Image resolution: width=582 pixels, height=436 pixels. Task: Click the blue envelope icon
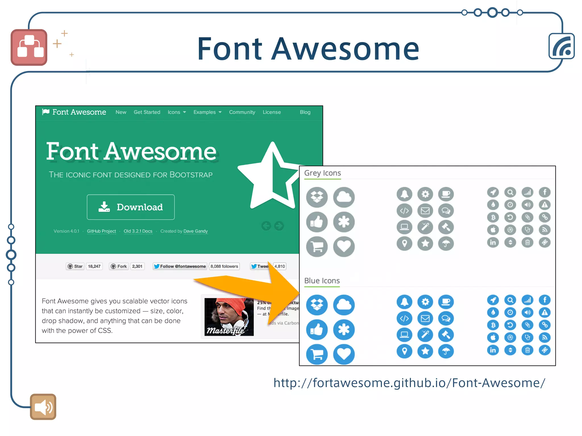coord(425,318)
